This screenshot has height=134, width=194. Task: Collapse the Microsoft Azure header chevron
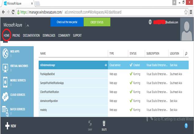(x=28, y=26)
